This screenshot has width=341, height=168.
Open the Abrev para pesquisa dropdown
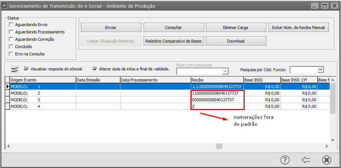coord(226,71)
